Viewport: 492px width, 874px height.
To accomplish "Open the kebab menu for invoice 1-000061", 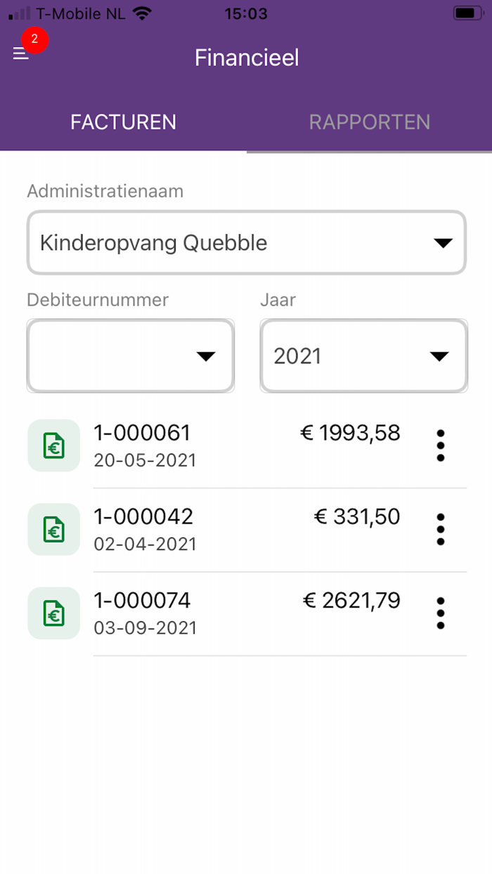I will 441,445.
